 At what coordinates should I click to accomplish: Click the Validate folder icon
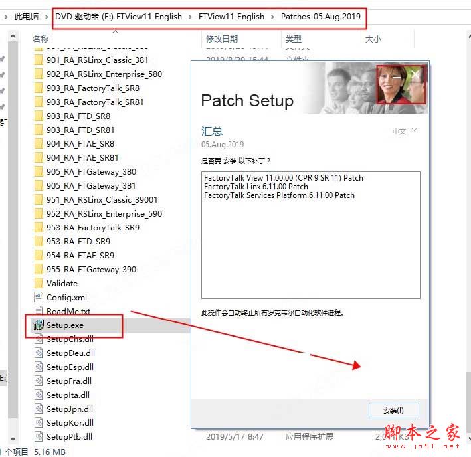tap(39, 283)
